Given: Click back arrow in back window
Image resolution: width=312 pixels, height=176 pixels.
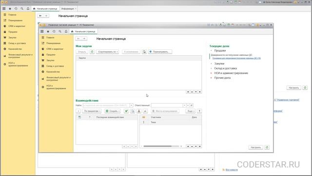Looking at the screenshot, I should [40, 16].
